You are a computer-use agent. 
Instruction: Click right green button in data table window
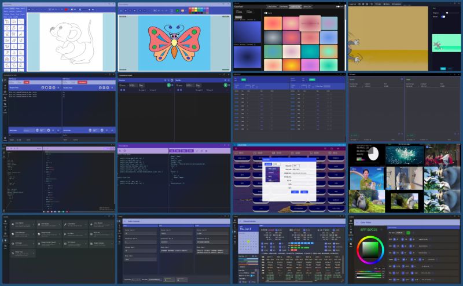(x=312, y=80)
